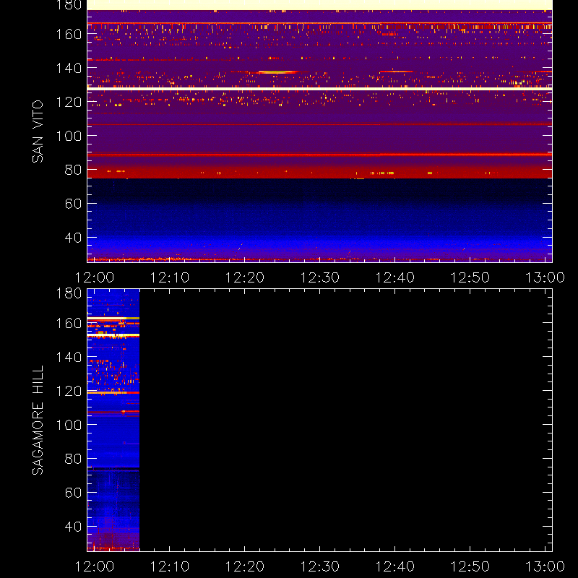578x578 pixels.
Task: Click 12:10 time label under San Vito plot
Action: [170, 277]
